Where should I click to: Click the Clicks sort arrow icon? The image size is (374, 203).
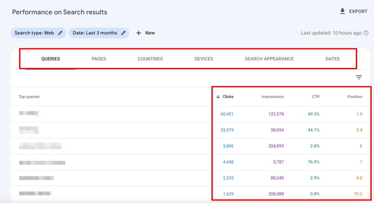(x=218, y=97)
